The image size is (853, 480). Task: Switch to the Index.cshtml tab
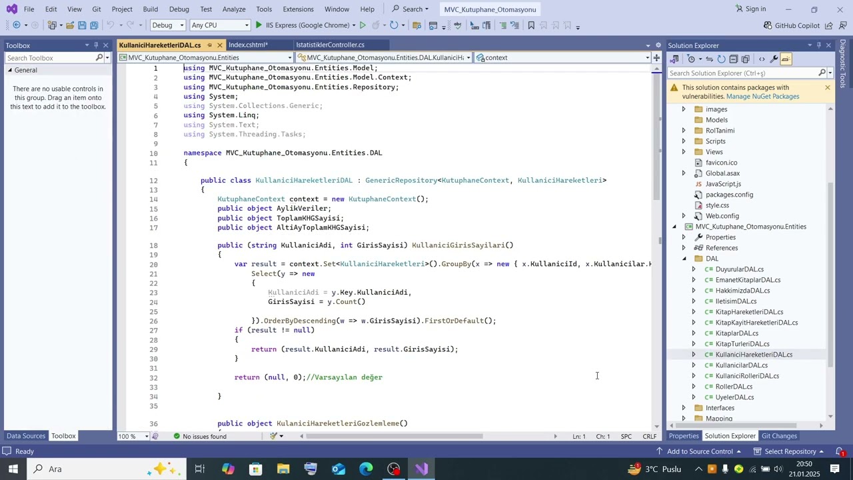(x=248, y=45)
